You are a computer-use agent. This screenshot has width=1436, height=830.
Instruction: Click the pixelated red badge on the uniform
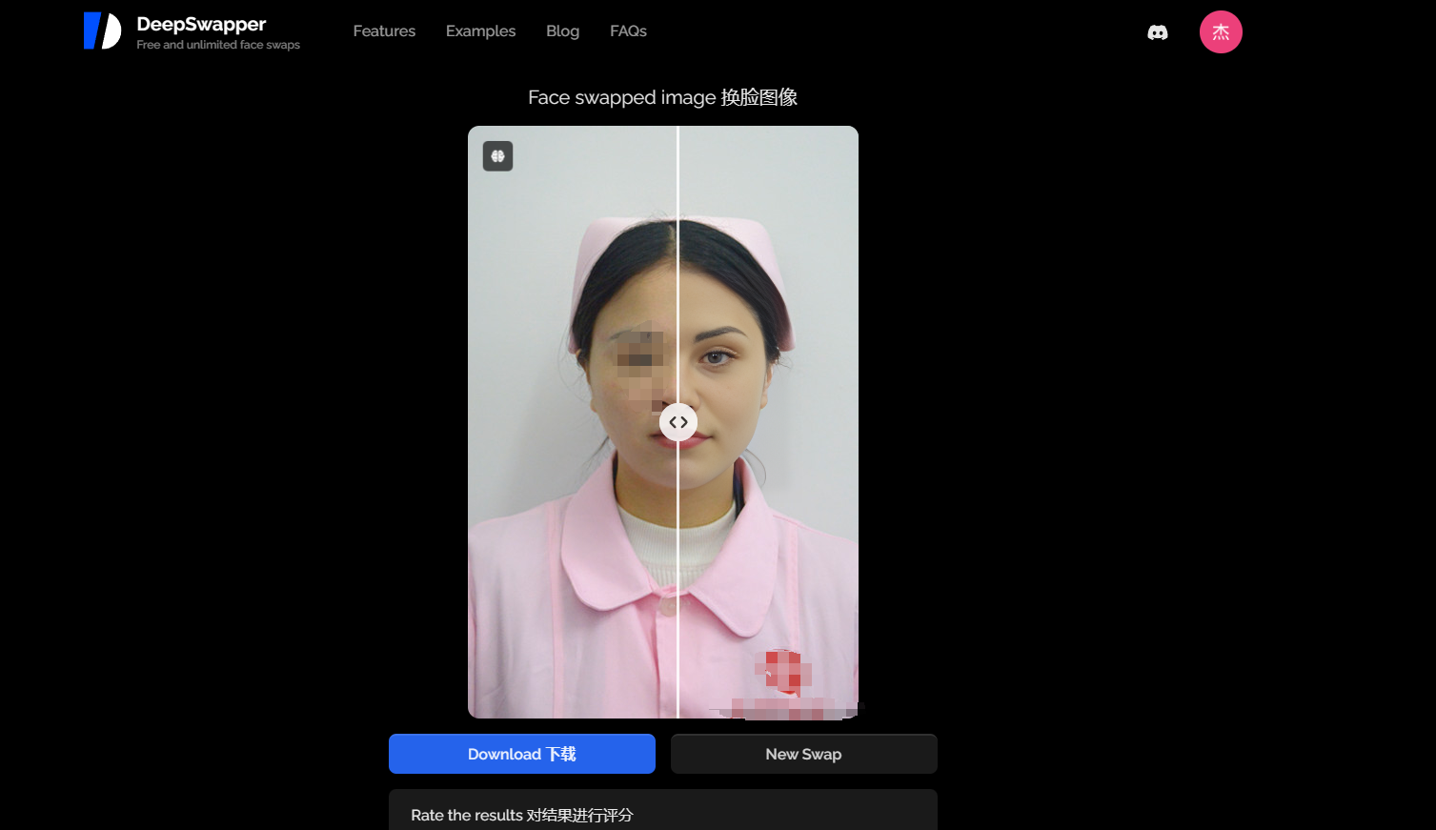click(783, 672)
